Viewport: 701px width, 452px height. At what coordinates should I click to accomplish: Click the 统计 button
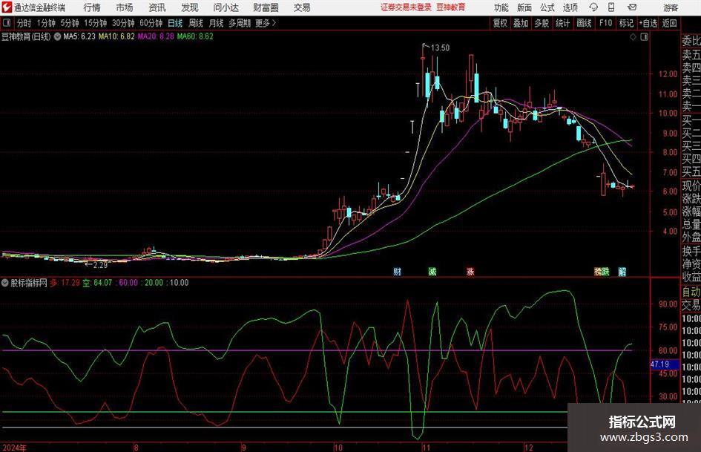point(562,23)
